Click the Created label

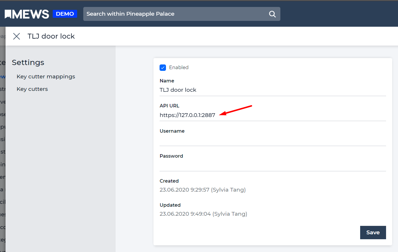[x=169, y=181]
